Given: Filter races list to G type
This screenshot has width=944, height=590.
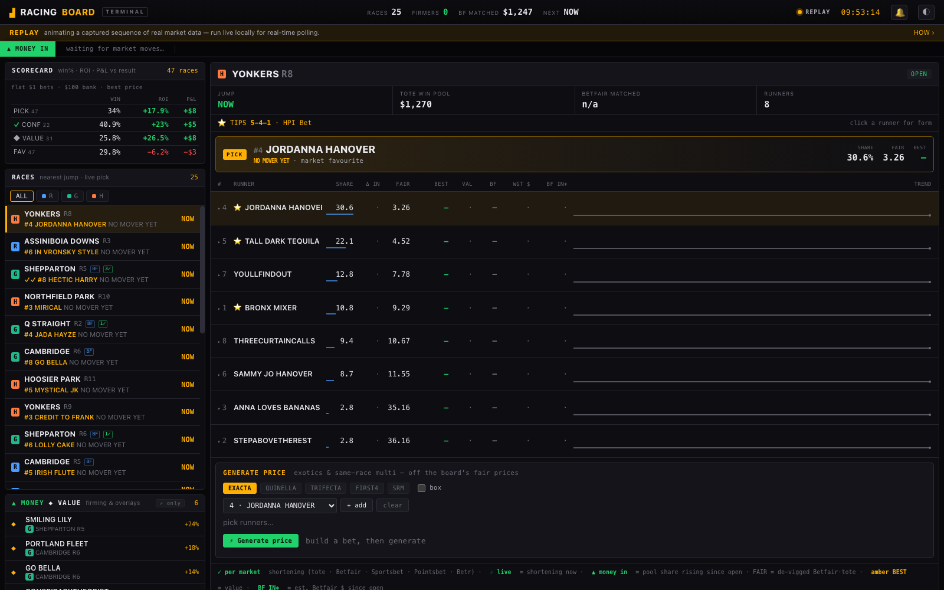Looking at the screenshot, I should 73,196.
